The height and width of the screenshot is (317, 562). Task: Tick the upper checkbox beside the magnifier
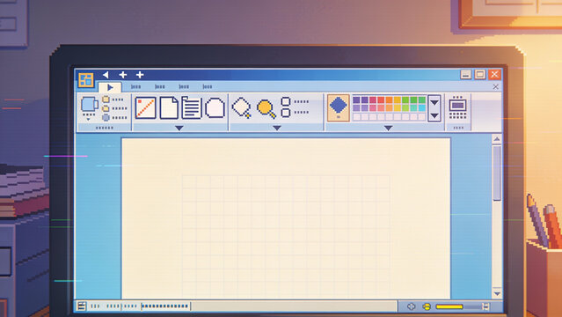[286, 101]
